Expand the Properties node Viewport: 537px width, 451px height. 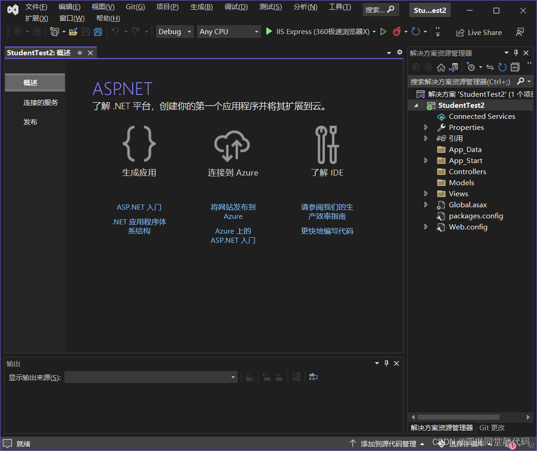coord(426,127)
